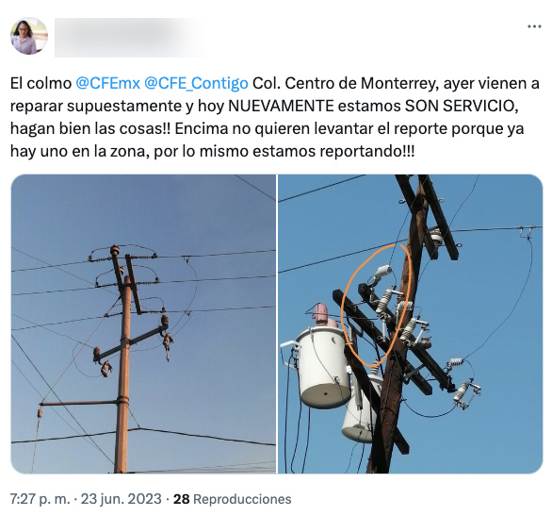Click Col. Centro de Monterrey text
The width and height of the screenshot is (552, 516).
point(346,84)
